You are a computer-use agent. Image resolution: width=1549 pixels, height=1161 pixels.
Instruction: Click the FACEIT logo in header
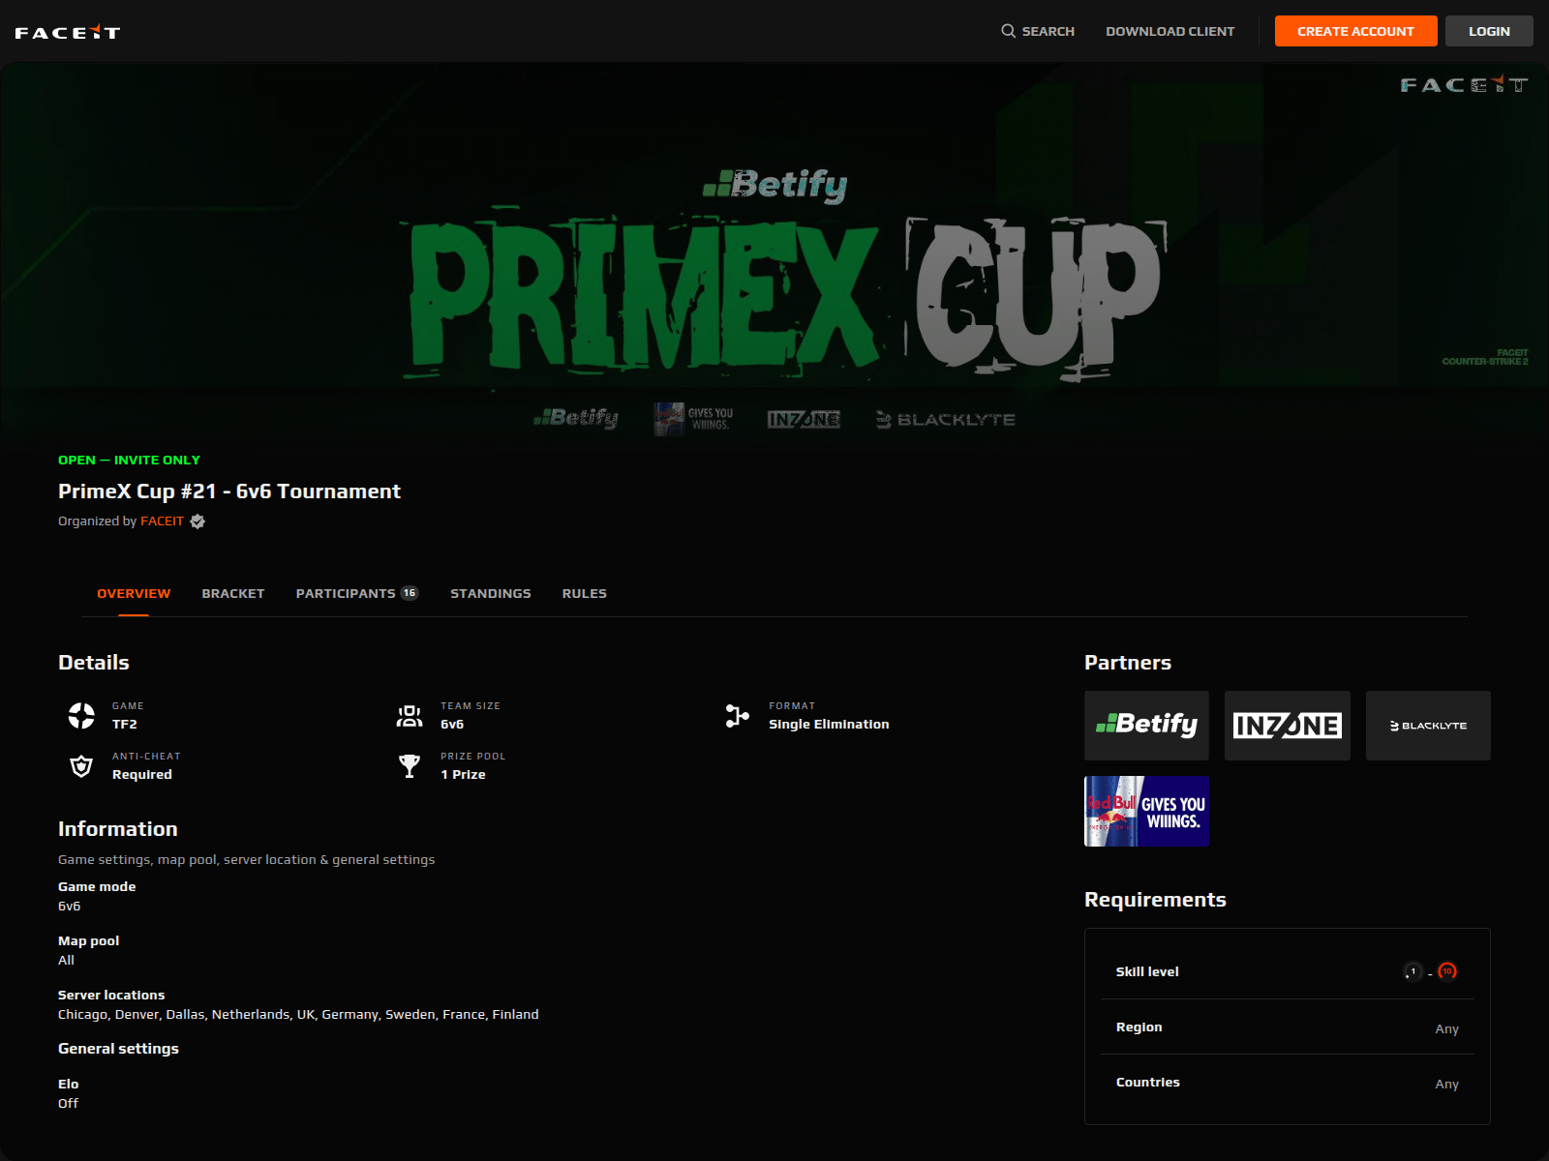coord(68,32)
